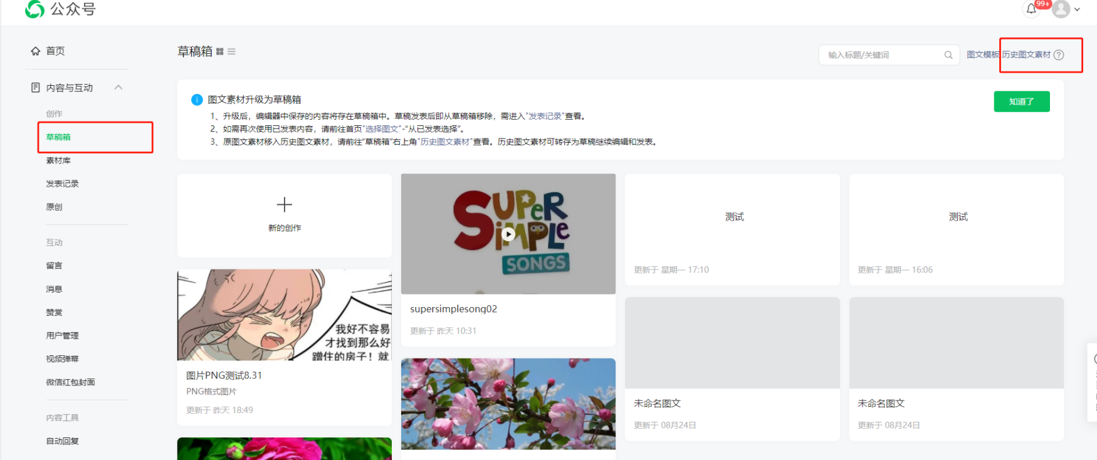Dismiss notice with the 知道了 button

tap(1022, 102)
